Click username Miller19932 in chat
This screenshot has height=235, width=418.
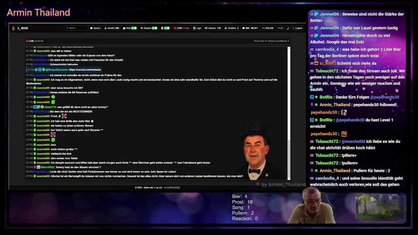pos(47,167)
